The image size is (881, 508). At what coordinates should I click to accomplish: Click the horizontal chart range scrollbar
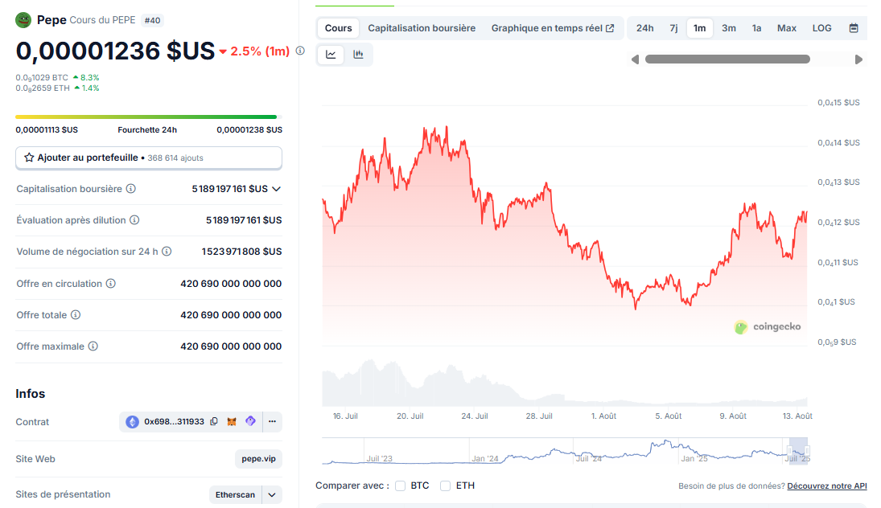[727, 59]
